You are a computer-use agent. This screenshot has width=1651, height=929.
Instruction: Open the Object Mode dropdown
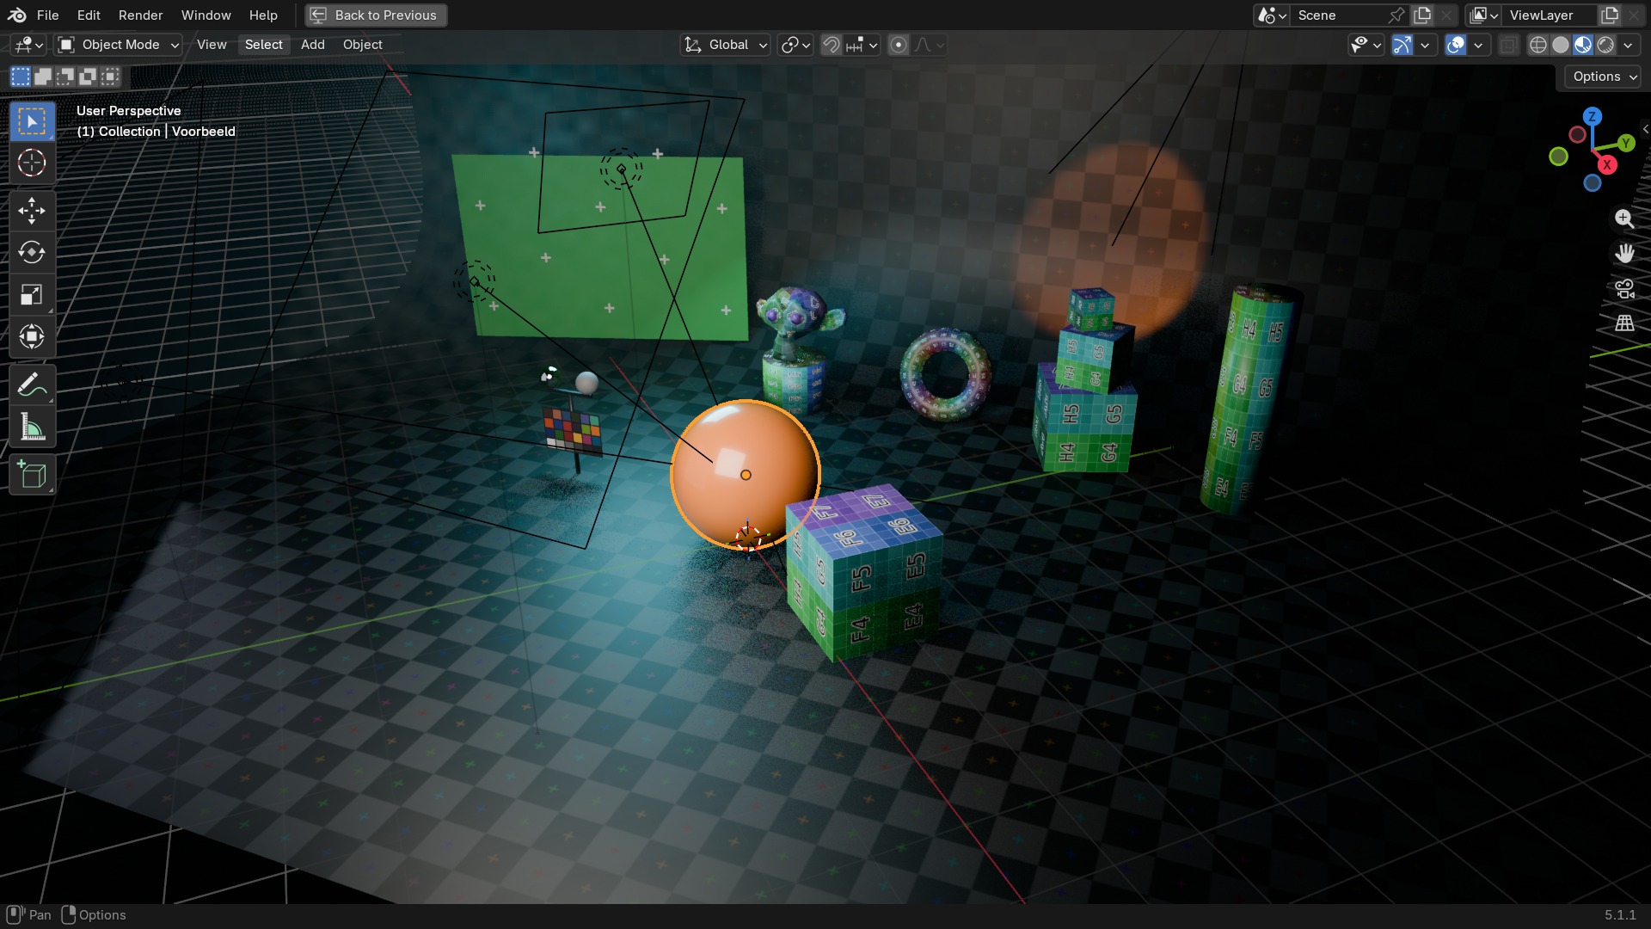pyautogui.click(x=119, y=45)
